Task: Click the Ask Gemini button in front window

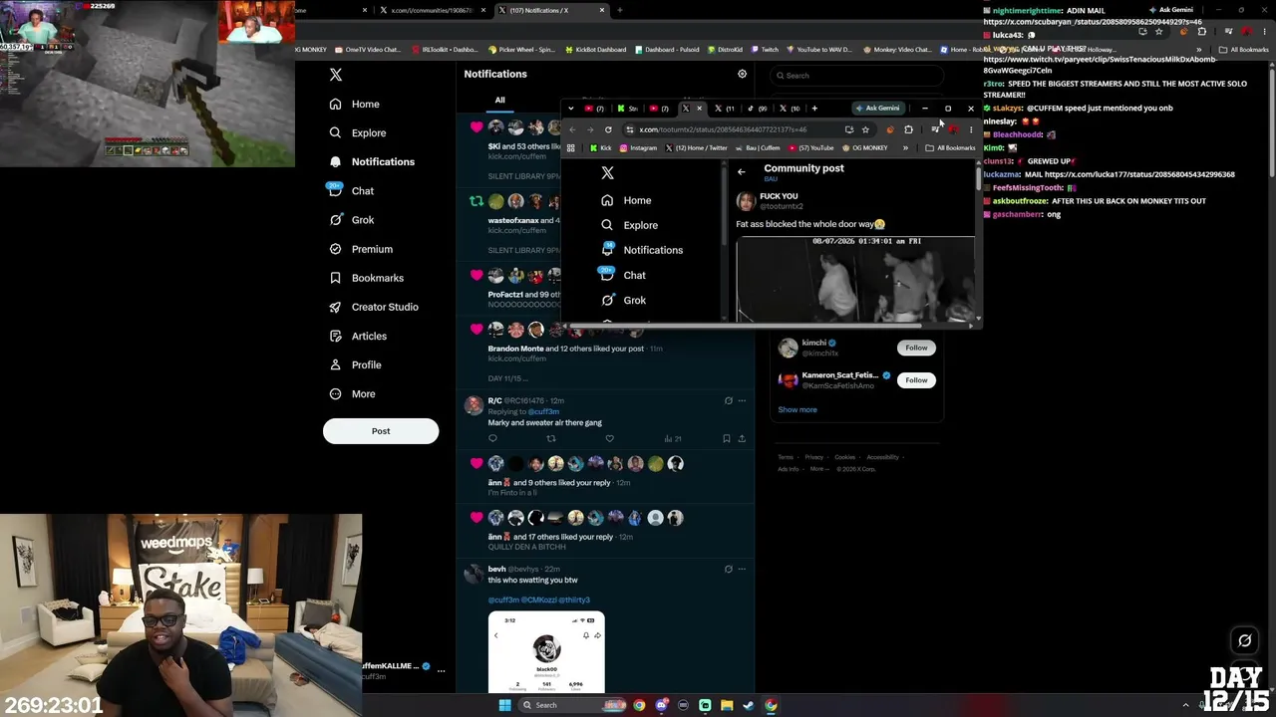Action: (878, 109)
